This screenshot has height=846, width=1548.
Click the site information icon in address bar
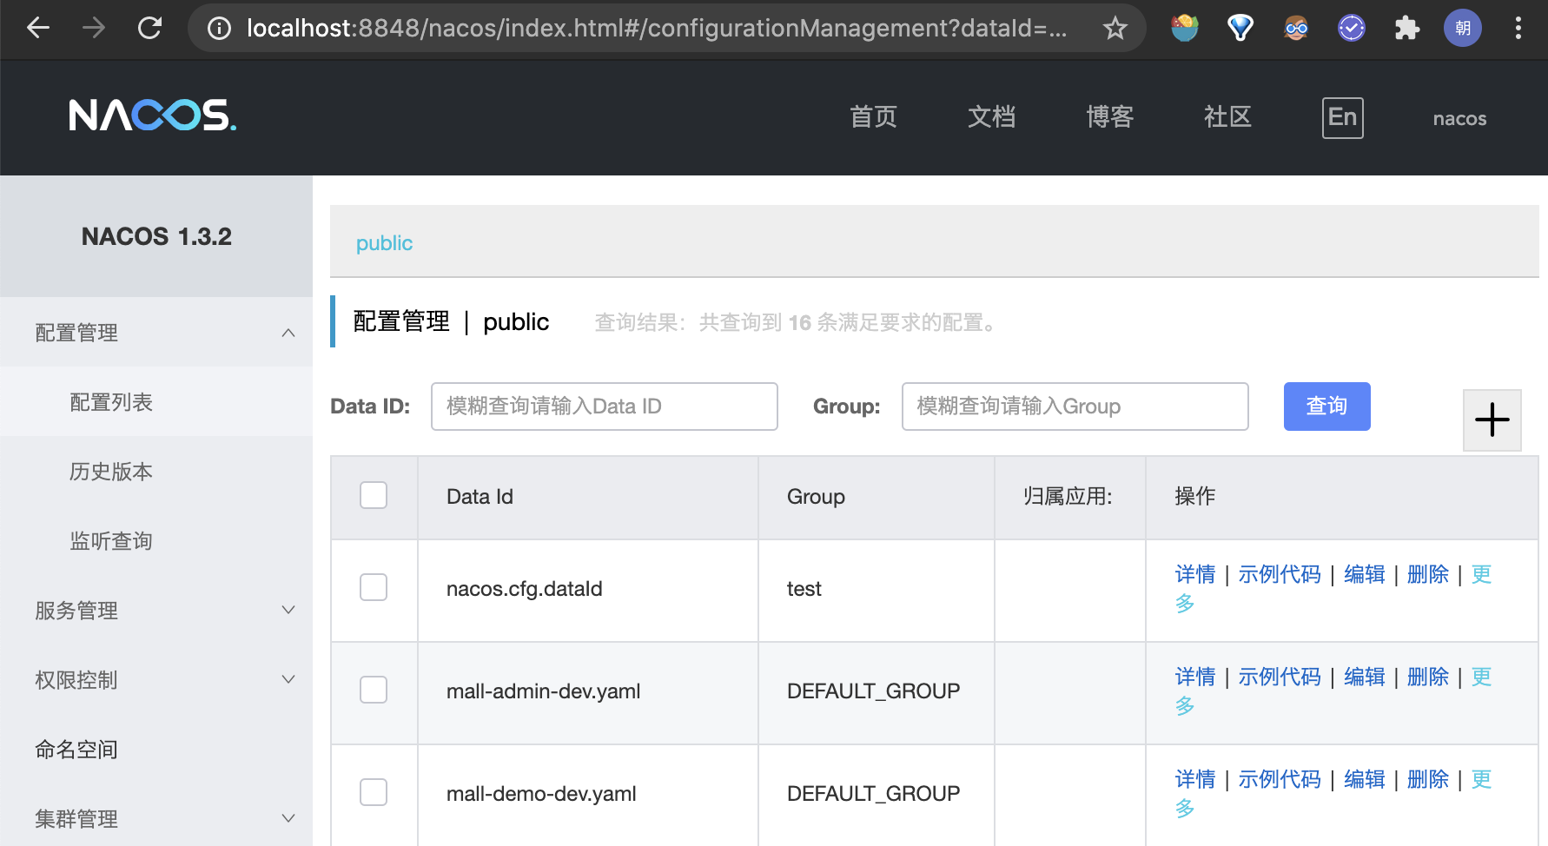[220, 29]
